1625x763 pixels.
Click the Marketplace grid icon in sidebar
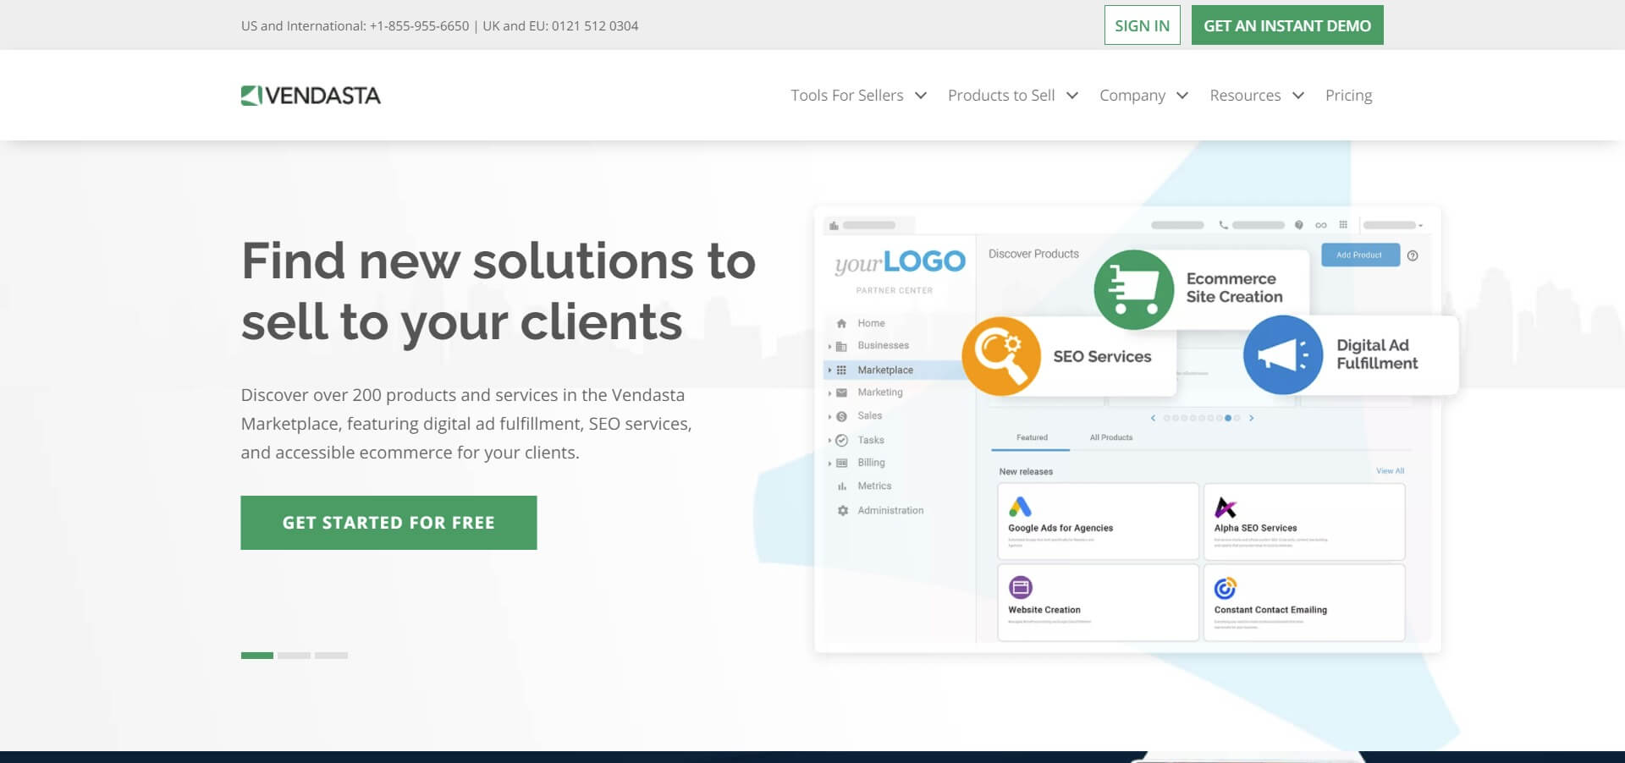point(841,370)
